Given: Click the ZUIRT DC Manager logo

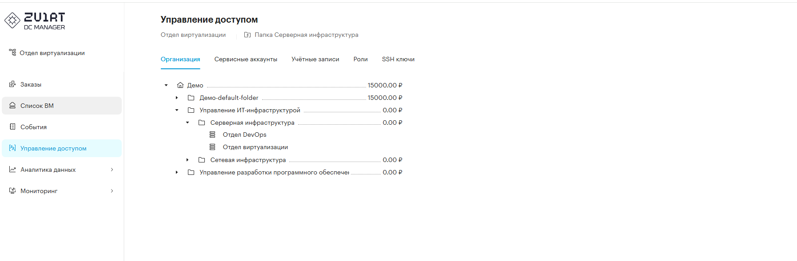Looking at the screenshot, I should tap(35, 20).
